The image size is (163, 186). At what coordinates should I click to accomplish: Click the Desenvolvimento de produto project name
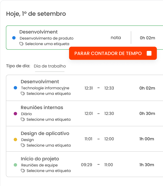tap(46, 38)
